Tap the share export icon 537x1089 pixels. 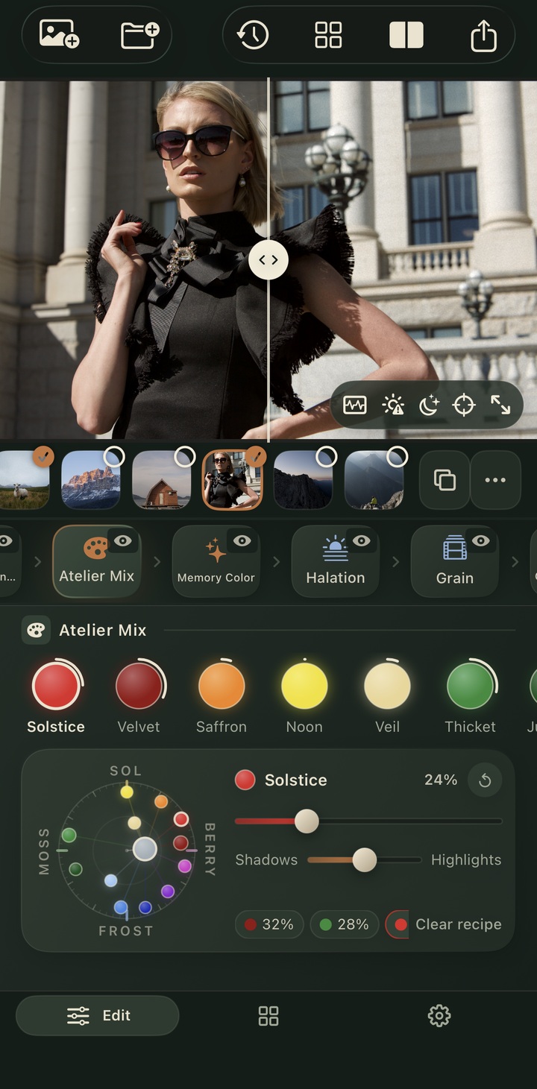pyautogui.click(x=483, y=34)
